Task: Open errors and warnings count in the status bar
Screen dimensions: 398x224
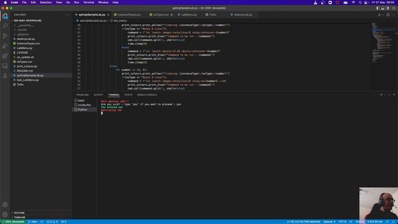Action: click(52, 222)
